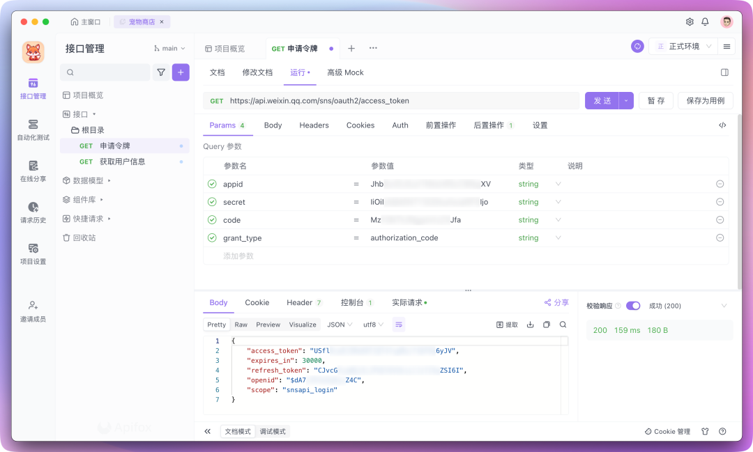
Task: Change appid type dropdown
Action: click(558, 184)
